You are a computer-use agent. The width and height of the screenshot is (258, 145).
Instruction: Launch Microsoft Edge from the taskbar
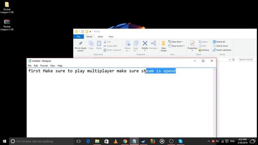pos(88,141)
